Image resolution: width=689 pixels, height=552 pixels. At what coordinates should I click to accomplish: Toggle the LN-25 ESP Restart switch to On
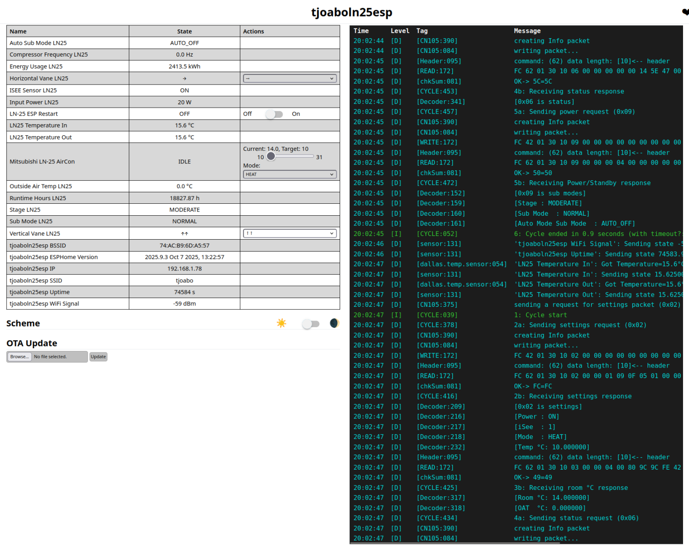[x=275, y=114]
